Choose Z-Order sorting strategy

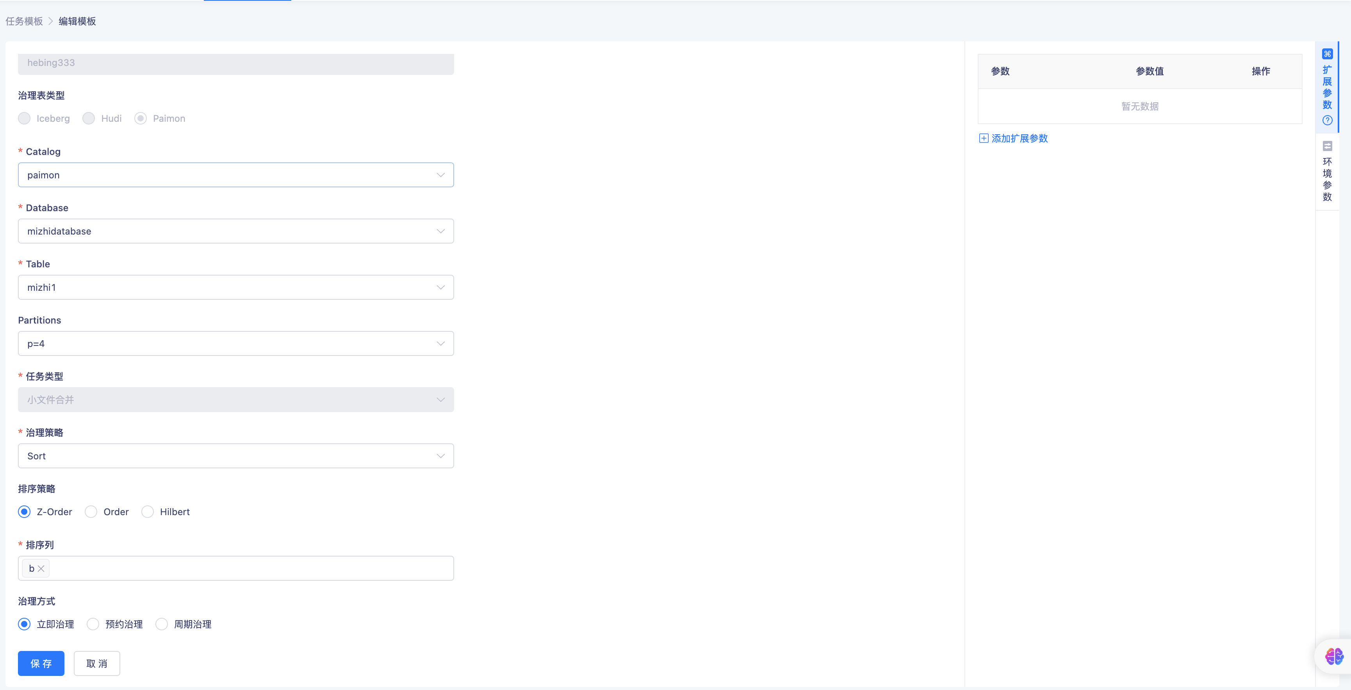tap(24, 512)
